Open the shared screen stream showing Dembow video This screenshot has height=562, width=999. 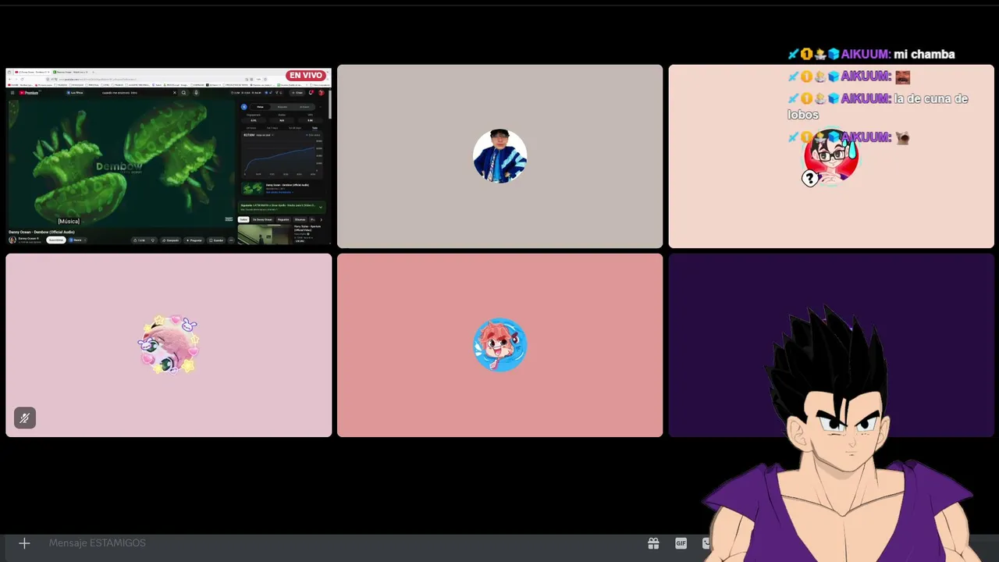tap(169, 156)
